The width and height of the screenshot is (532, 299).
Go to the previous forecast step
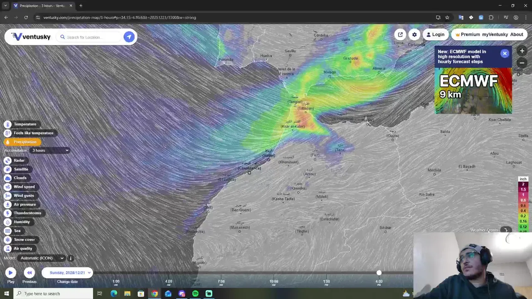(x=29, y=273)
